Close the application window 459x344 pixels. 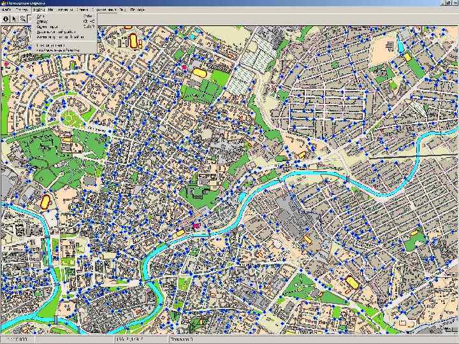tap(455, 3)
